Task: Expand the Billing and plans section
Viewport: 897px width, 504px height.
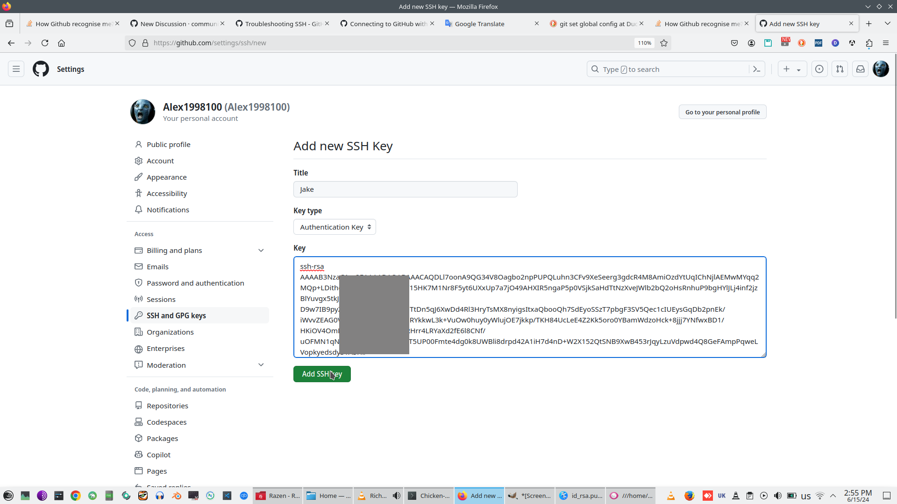Action: coord(261,251)
